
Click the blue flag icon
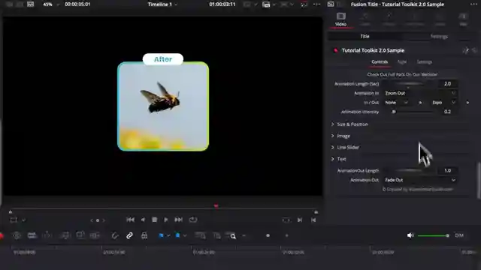coord(162,235)
